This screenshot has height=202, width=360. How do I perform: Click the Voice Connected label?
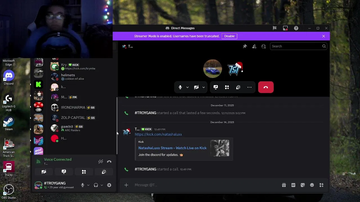coord(58,159)
